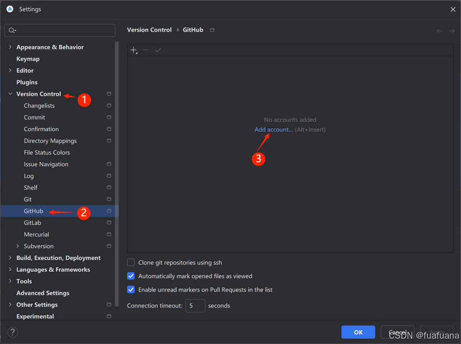
Task: Enable "Clone git repositories using ssh"
Action: click(131, 262)
